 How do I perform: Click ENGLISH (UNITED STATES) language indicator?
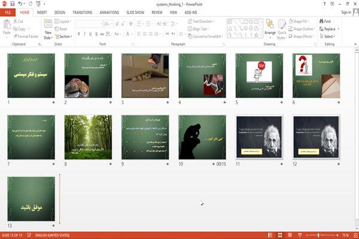52,235
